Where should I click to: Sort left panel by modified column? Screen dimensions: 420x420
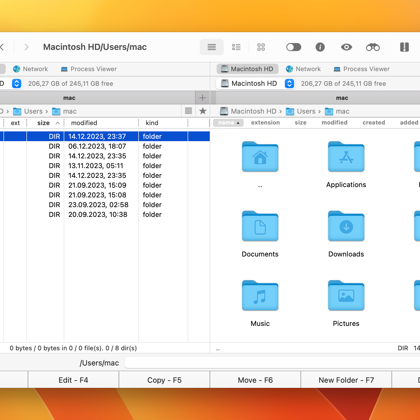click(x=101, y=123)
